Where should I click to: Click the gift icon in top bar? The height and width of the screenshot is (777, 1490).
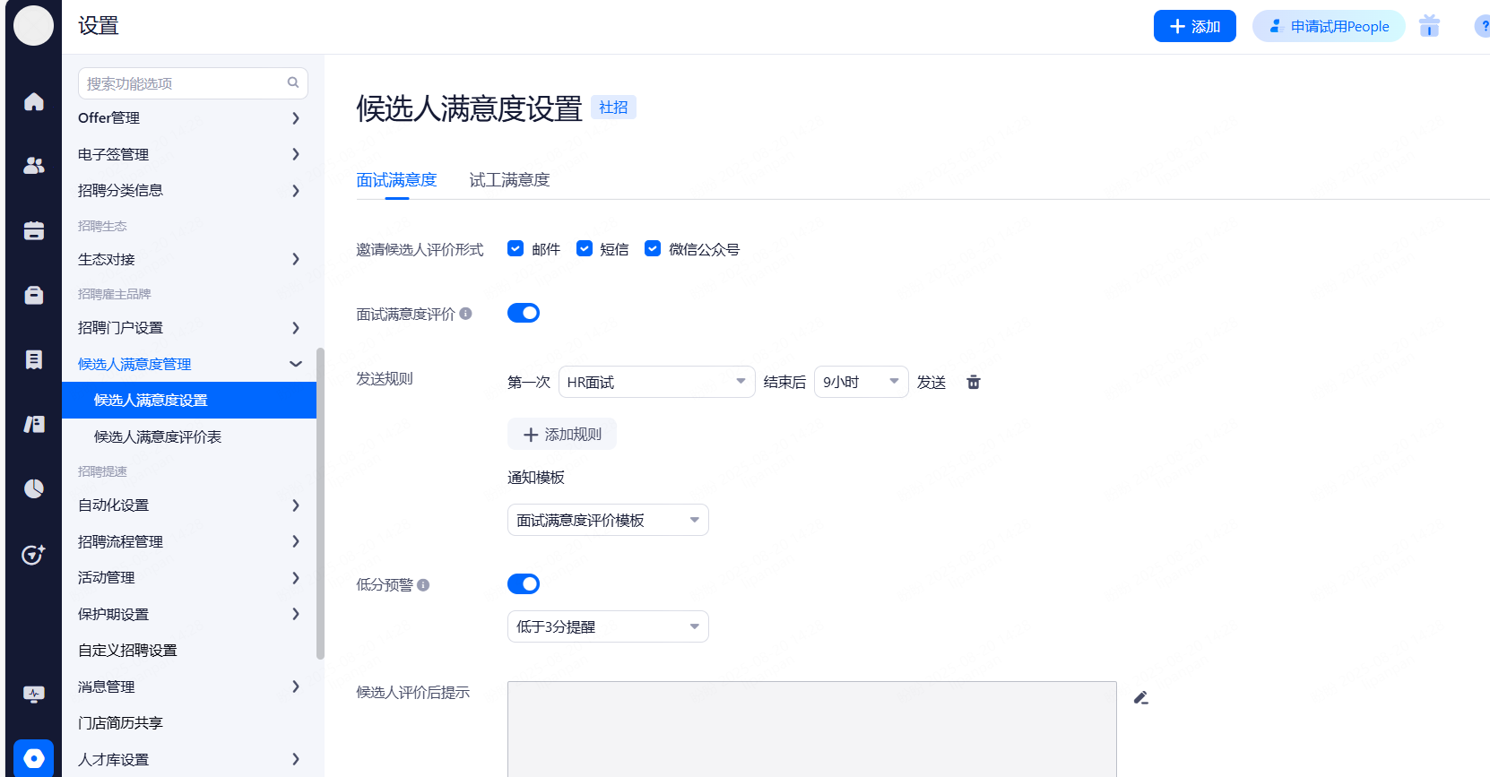click(x=1429, y=26)
